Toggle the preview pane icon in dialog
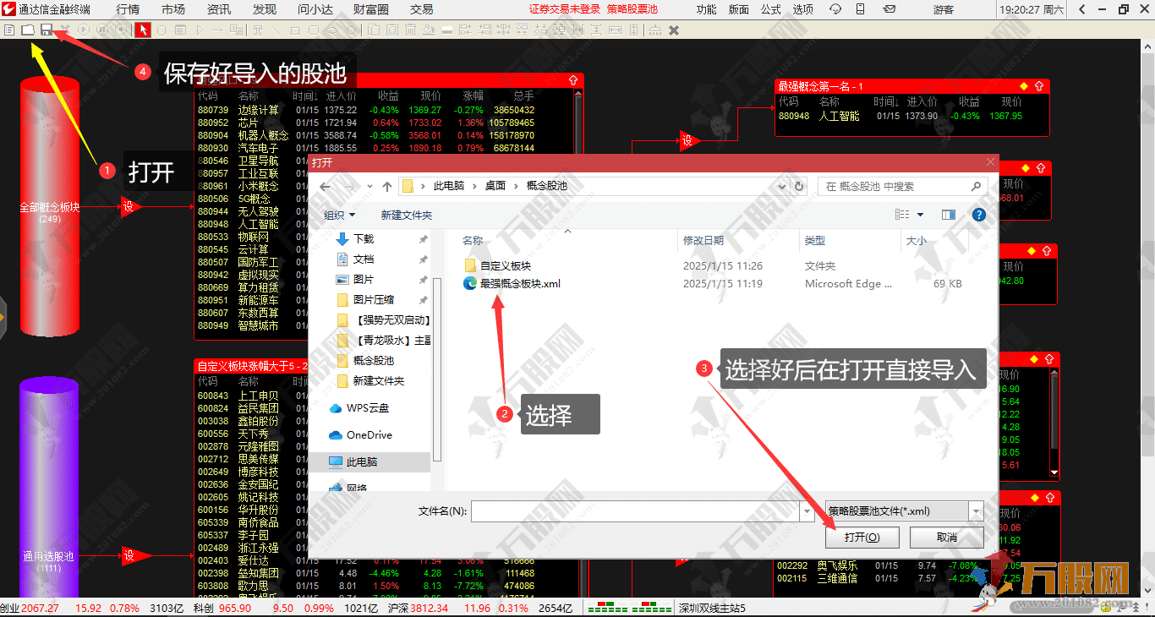Image resolution: width=1155 pixels, height=617 pixels. click(948, 215)
